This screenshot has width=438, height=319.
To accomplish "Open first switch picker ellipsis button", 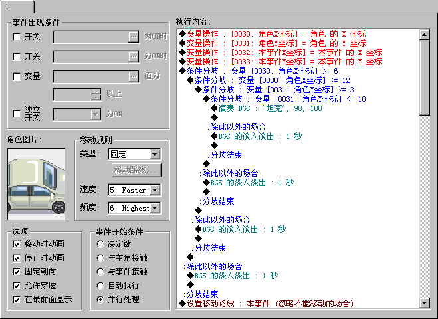I will point(134,37).
